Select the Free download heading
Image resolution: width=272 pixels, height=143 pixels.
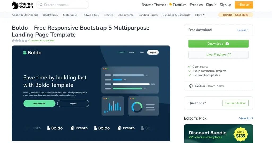pyautogui.click(x=200, y=30)
